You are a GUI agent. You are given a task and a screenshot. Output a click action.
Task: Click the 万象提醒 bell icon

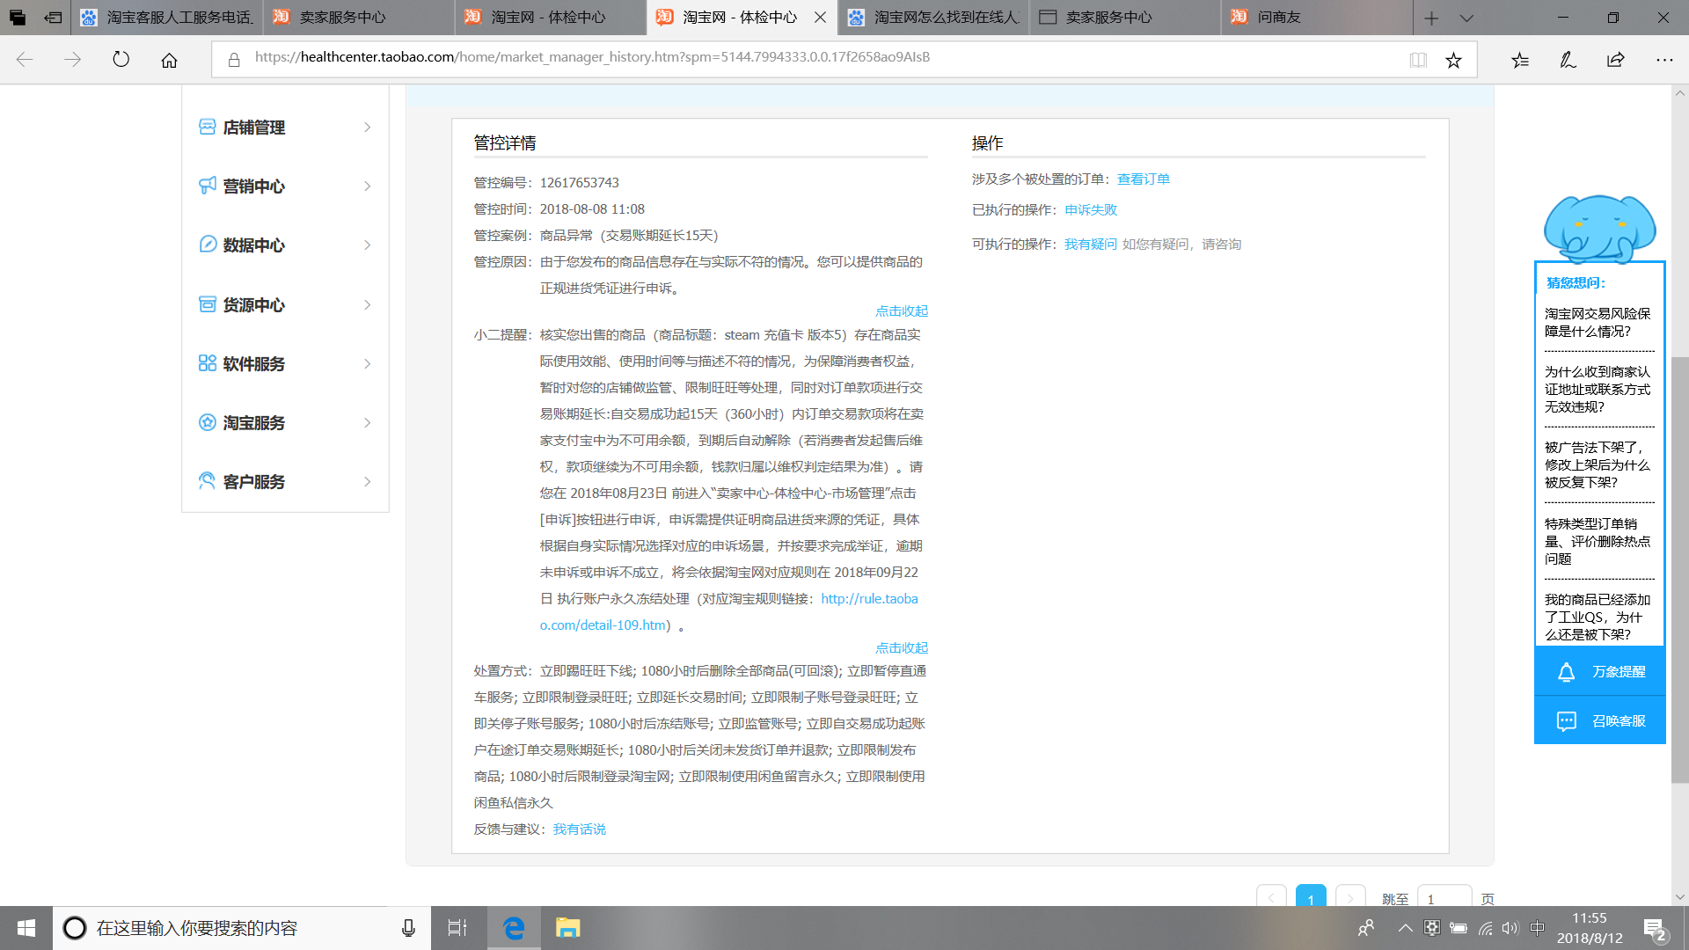click(x=1566, y=672)
